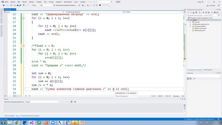The image size is (222, 125).
Task: Open the Отладка menu
Action: 39,2
